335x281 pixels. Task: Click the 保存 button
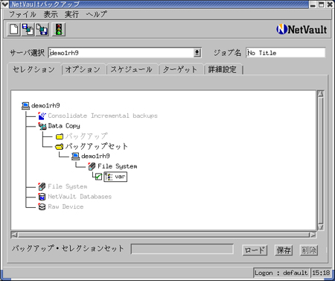click(284, 250)
